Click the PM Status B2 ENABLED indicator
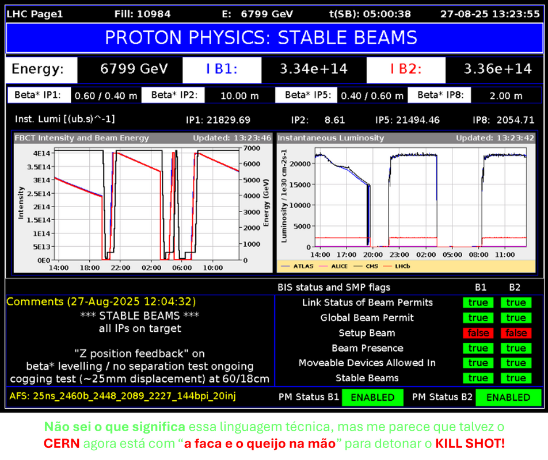Image resolution: width=548 pixels, height=460 pixels. pyautogui.click(x=508, y=397)
